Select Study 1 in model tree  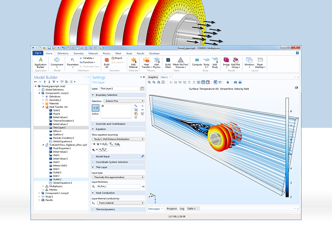coord(49,196)
